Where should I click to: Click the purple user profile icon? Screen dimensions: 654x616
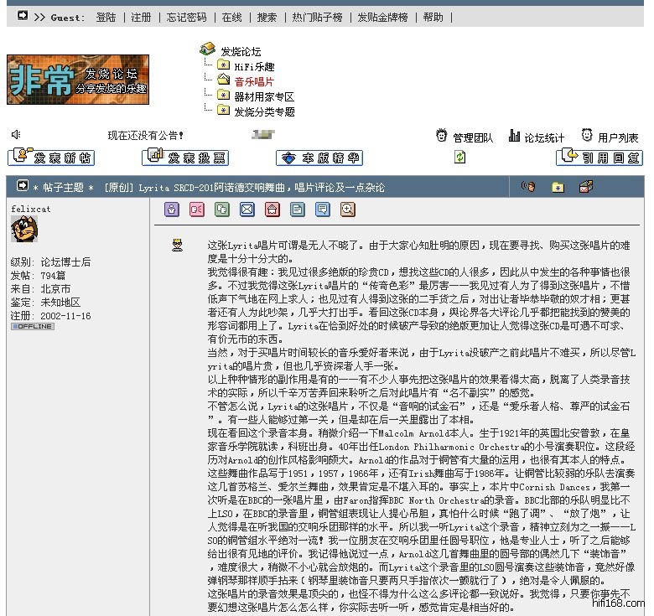point(171,210)
